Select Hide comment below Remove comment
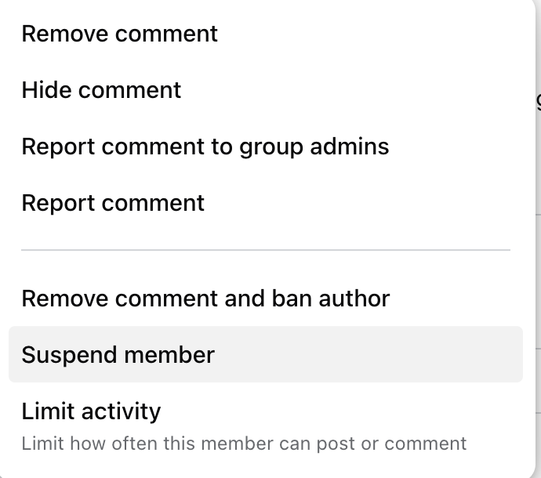The width and height of the screenshot is (541, 478). pos(102,90)
